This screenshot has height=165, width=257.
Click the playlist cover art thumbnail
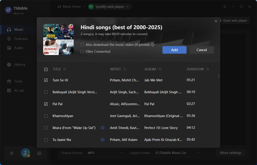tap(58, 39)
